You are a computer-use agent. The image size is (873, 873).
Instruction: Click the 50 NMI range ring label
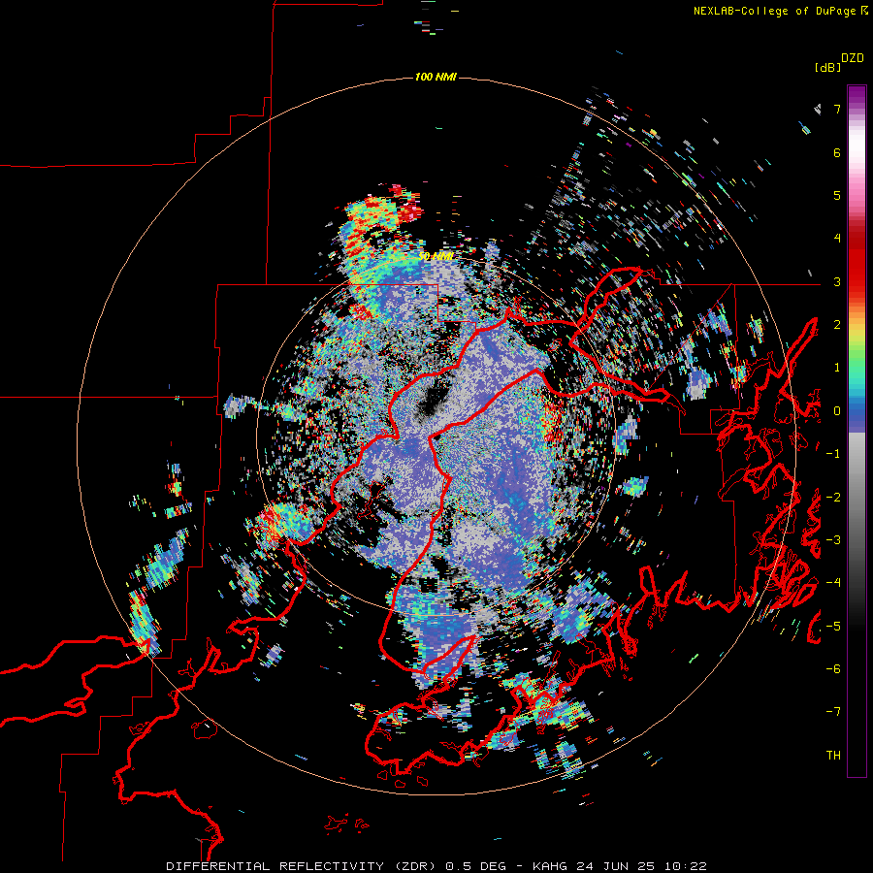tap(436, 257)
